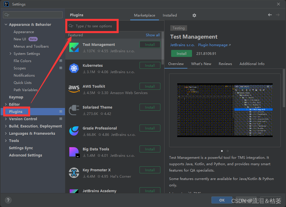Click the green Install button in details pane

coord(182,53)
